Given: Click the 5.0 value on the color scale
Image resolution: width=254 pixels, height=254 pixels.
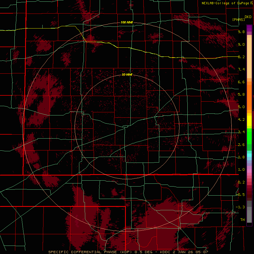Looking at the screenshot, I should [x=241, y=107].
